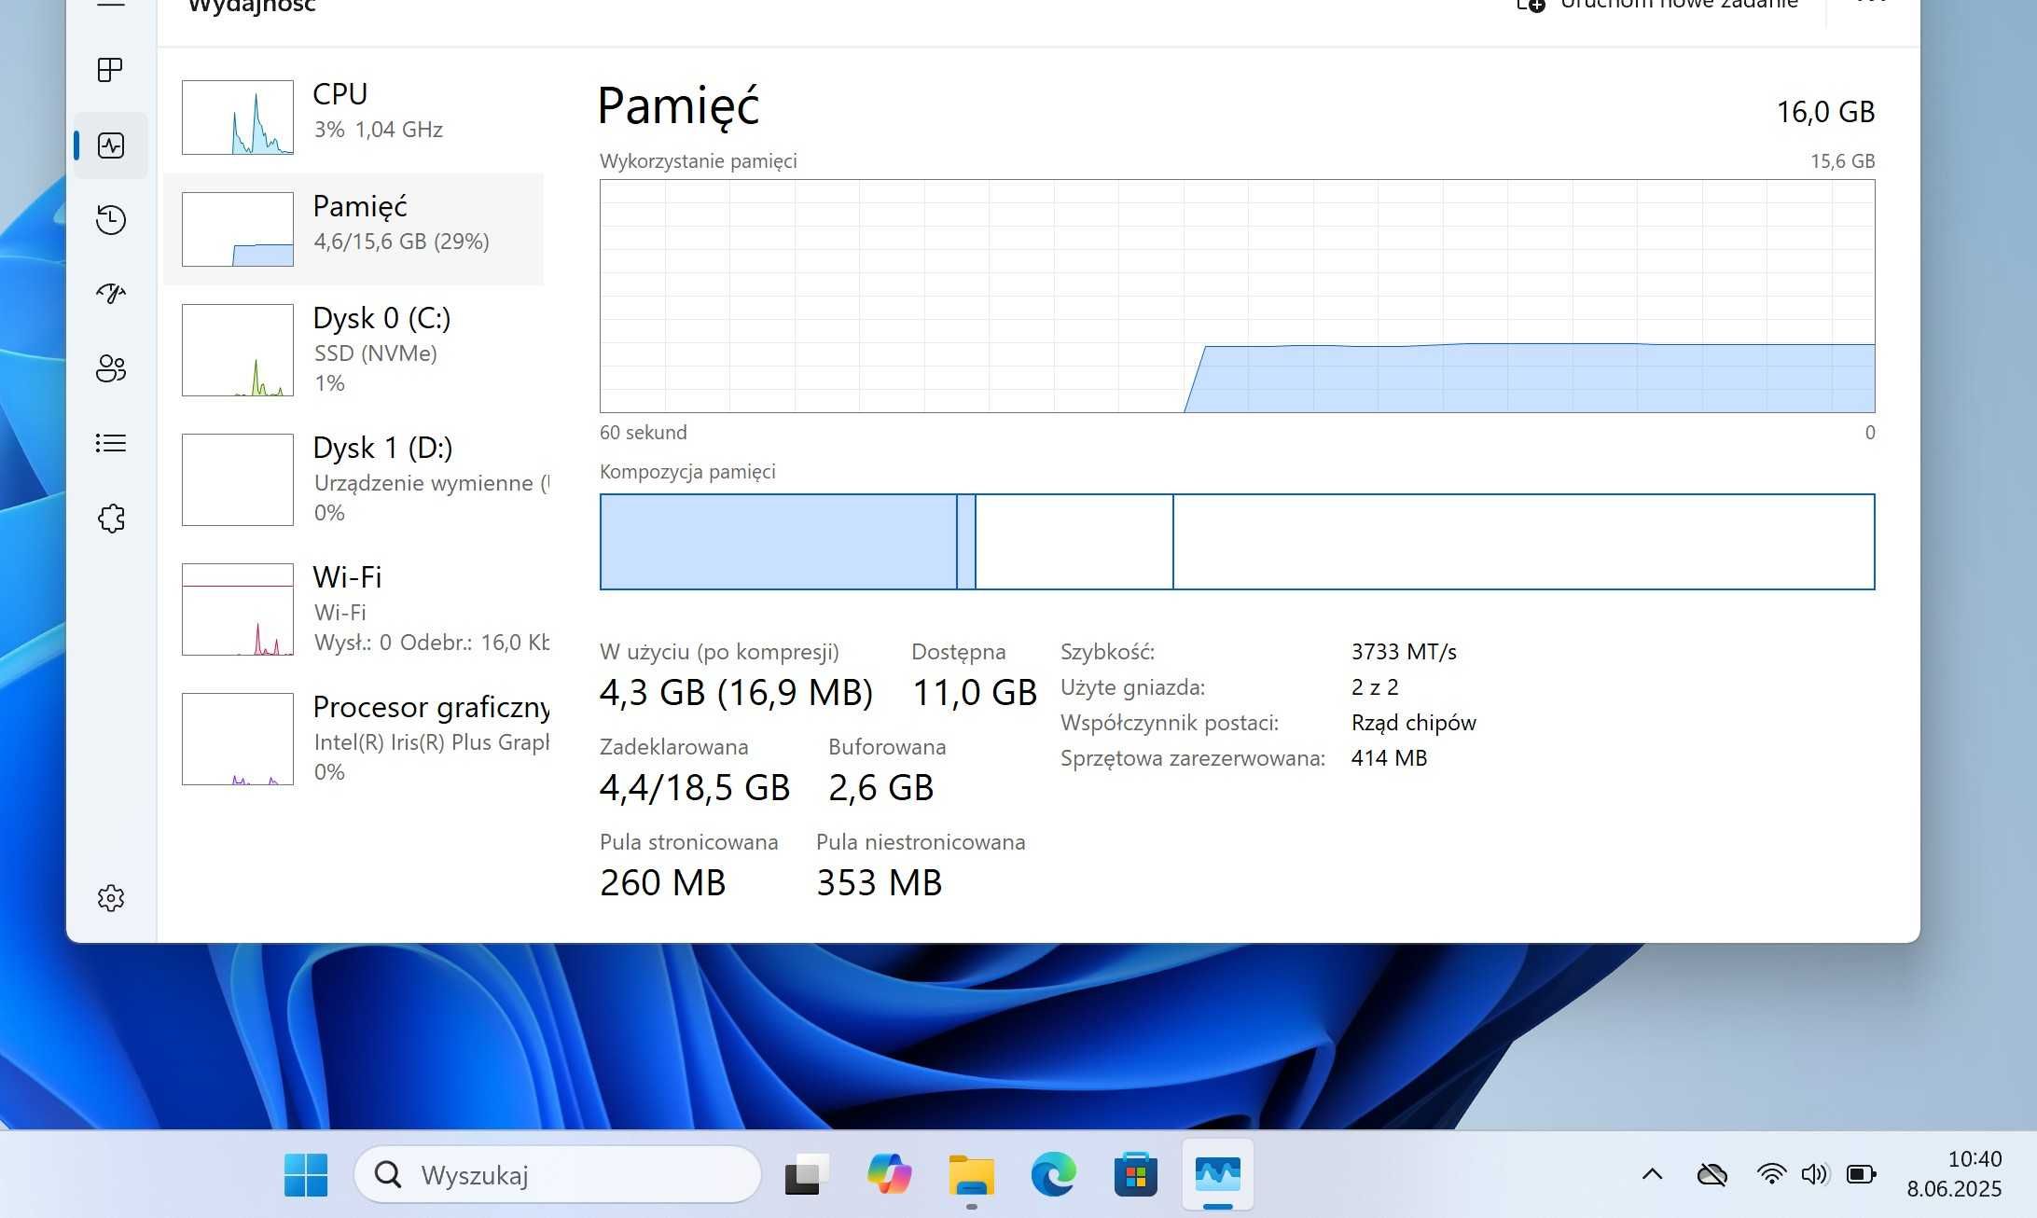The image size is (2037, 1218).
Task: Open the Details list icon
Action: coord(110,443)
